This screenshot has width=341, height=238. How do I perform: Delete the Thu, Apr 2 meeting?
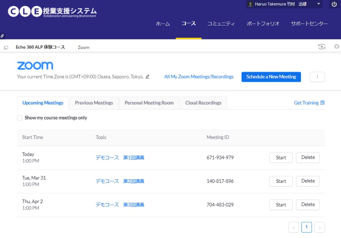click(x=308, y=205)
